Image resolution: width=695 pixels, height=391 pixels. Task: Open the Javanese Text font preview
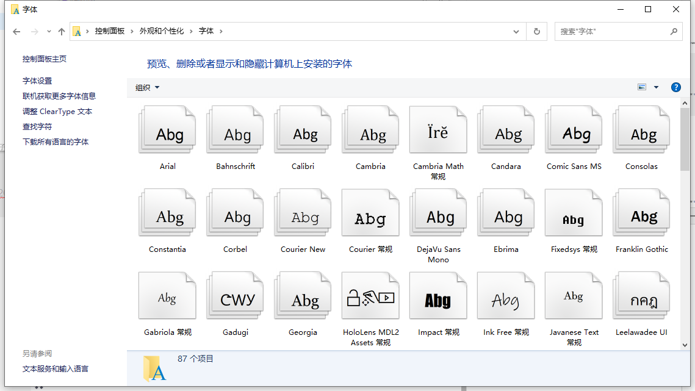click(x=573, y=295)
